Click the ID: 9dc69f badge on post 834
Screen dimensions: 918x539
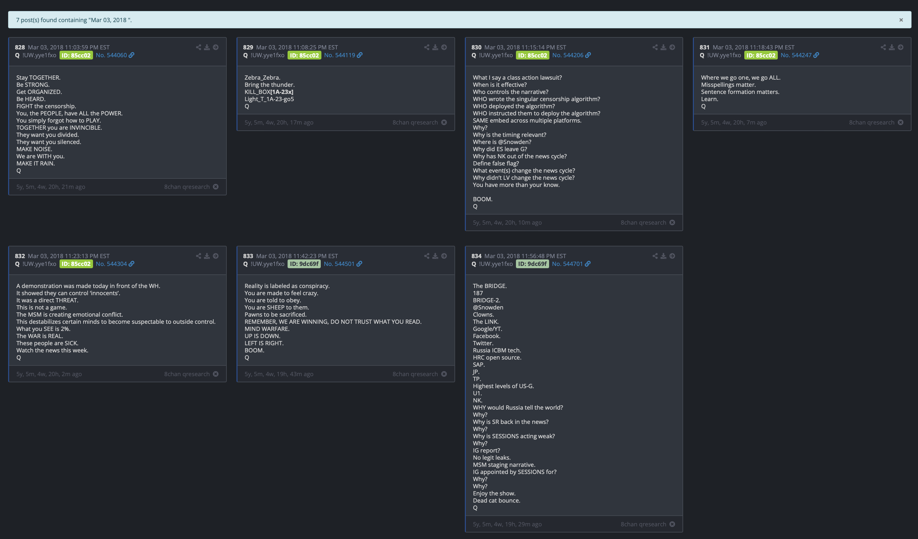pyautogui.click(x=532, y=264)
